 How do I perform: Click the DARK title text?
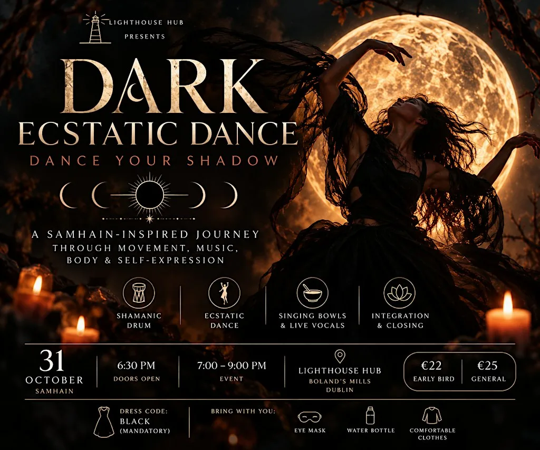[x=165, y=86]
